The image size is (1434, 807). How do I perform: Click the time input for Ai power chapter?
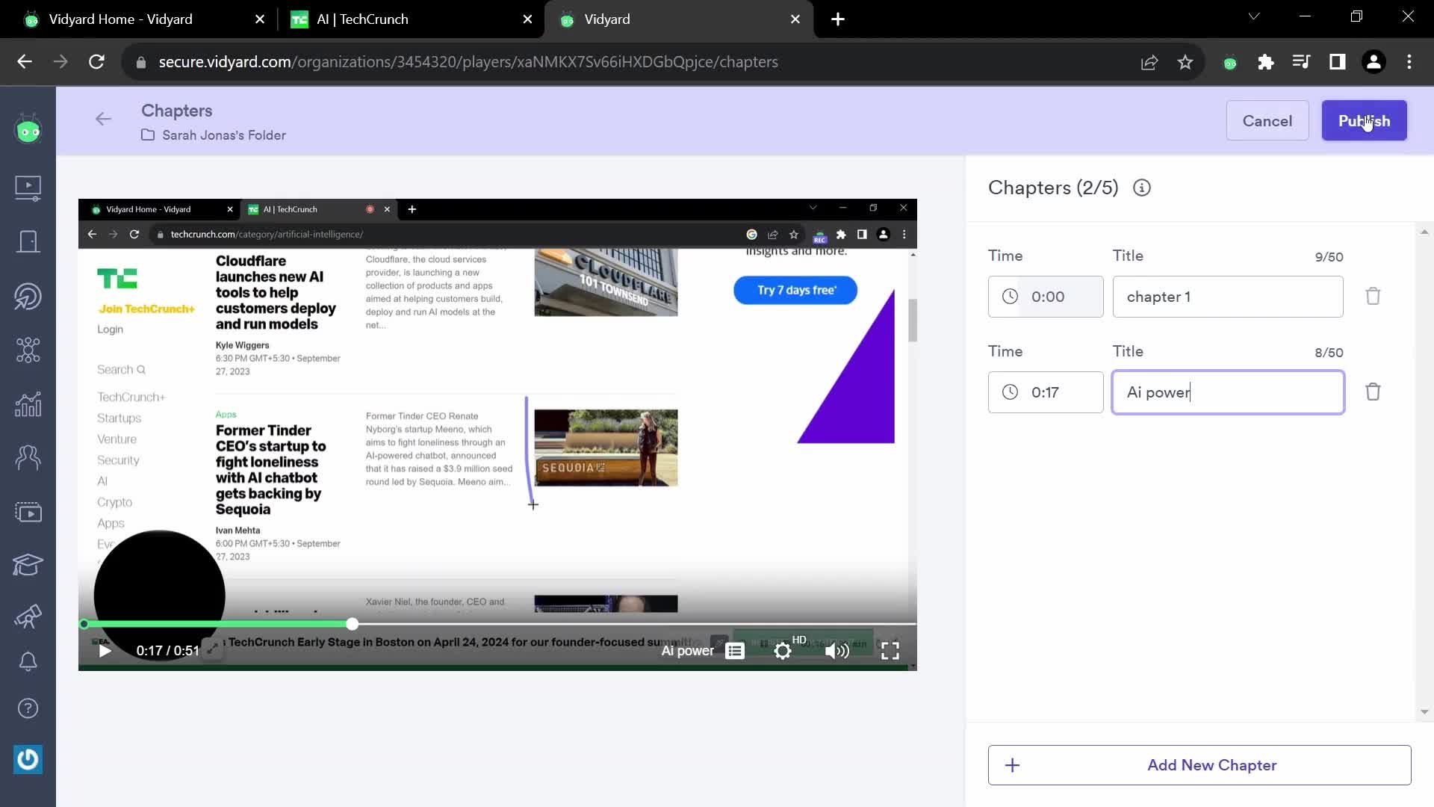click(x=1048, y=392)
